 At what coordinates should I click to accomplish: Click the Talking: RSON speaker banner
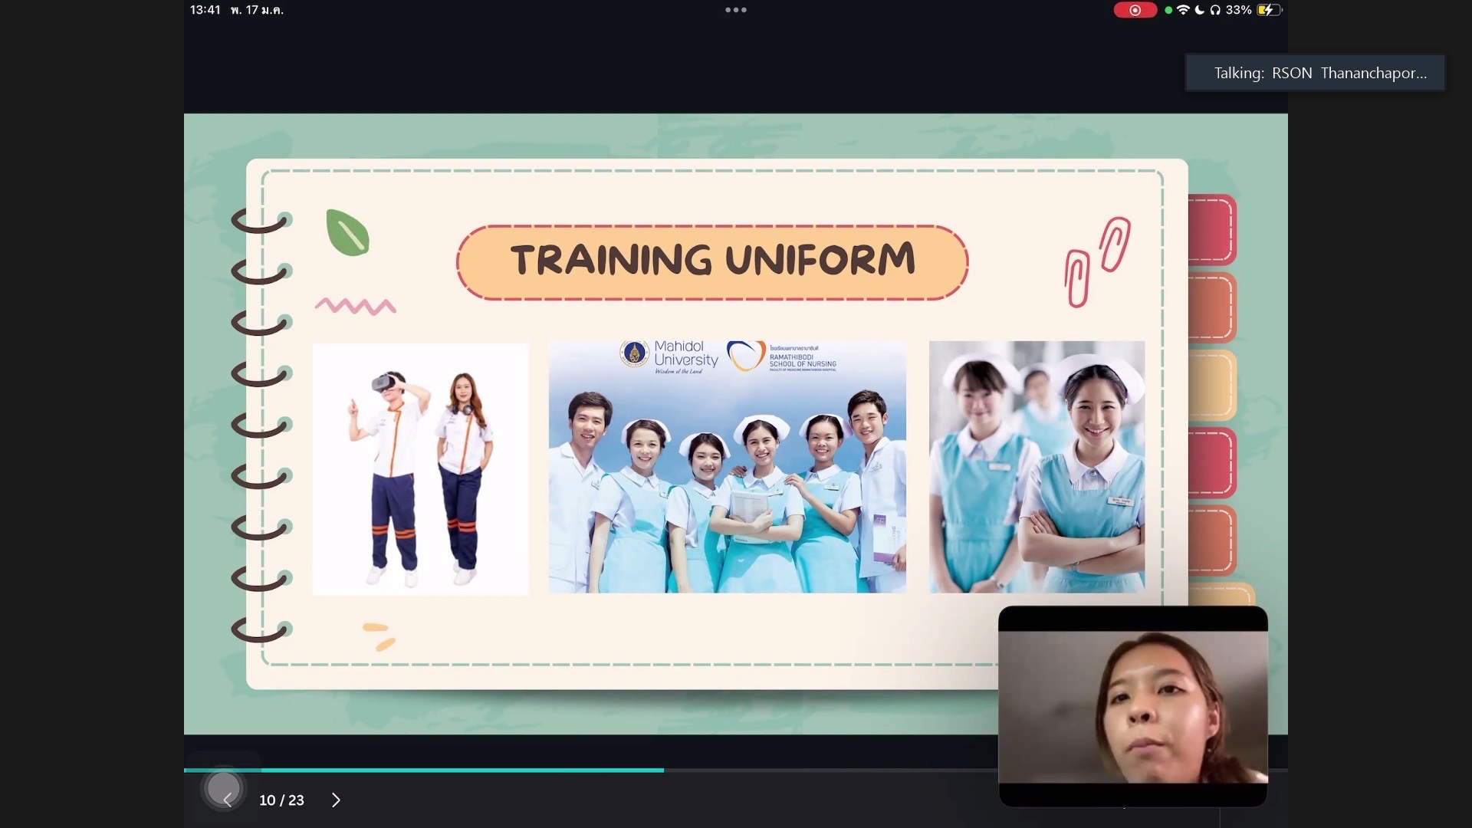tap(1315, 73)
